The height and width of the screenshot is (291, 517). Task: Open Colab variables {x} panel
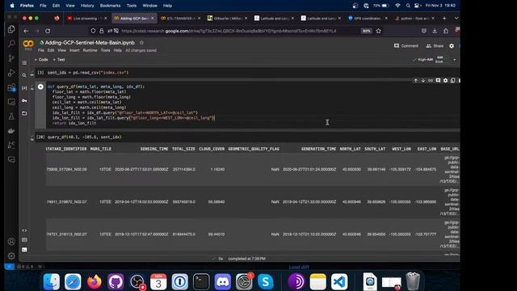point(24,88)
